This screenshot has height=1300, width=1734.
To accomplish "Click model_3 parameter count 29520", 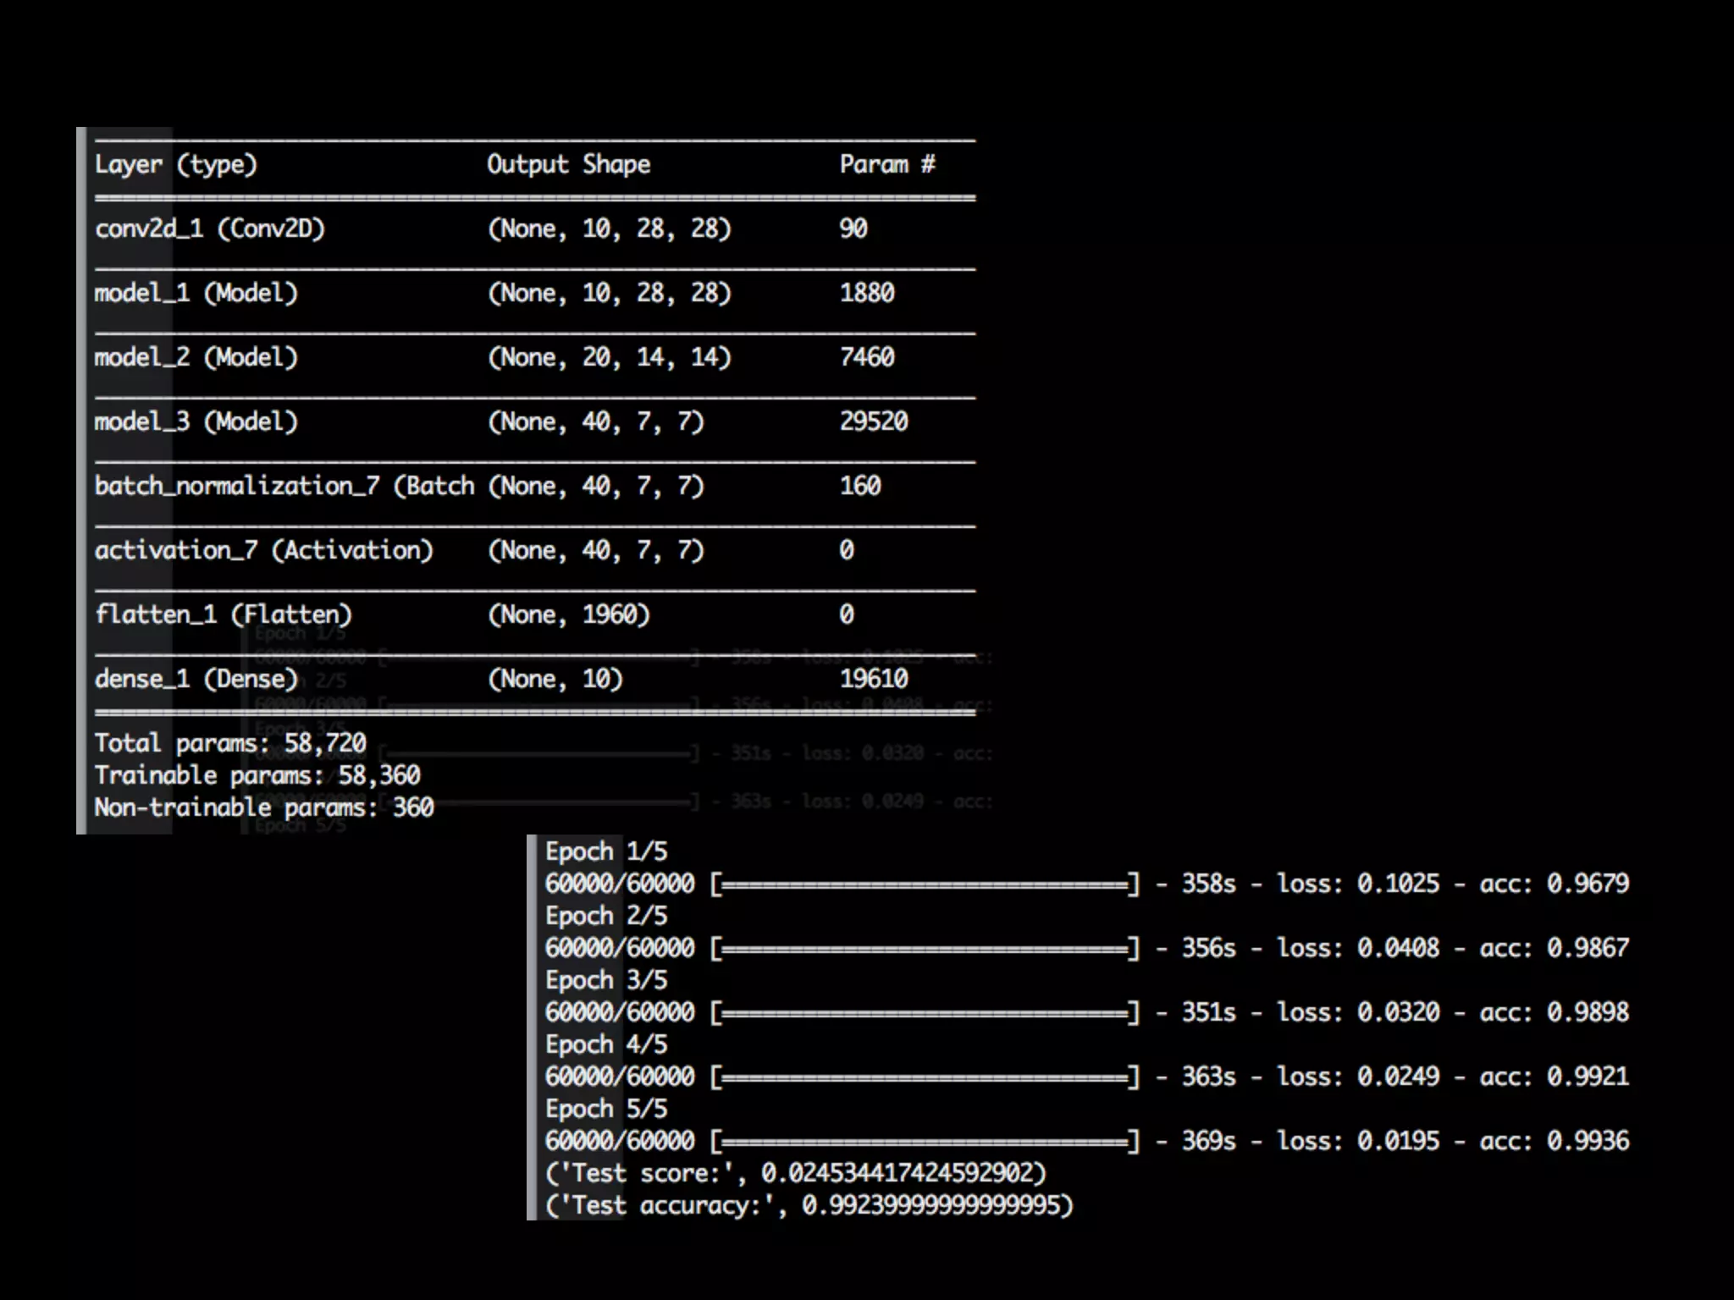I will [x=873, y=421].
